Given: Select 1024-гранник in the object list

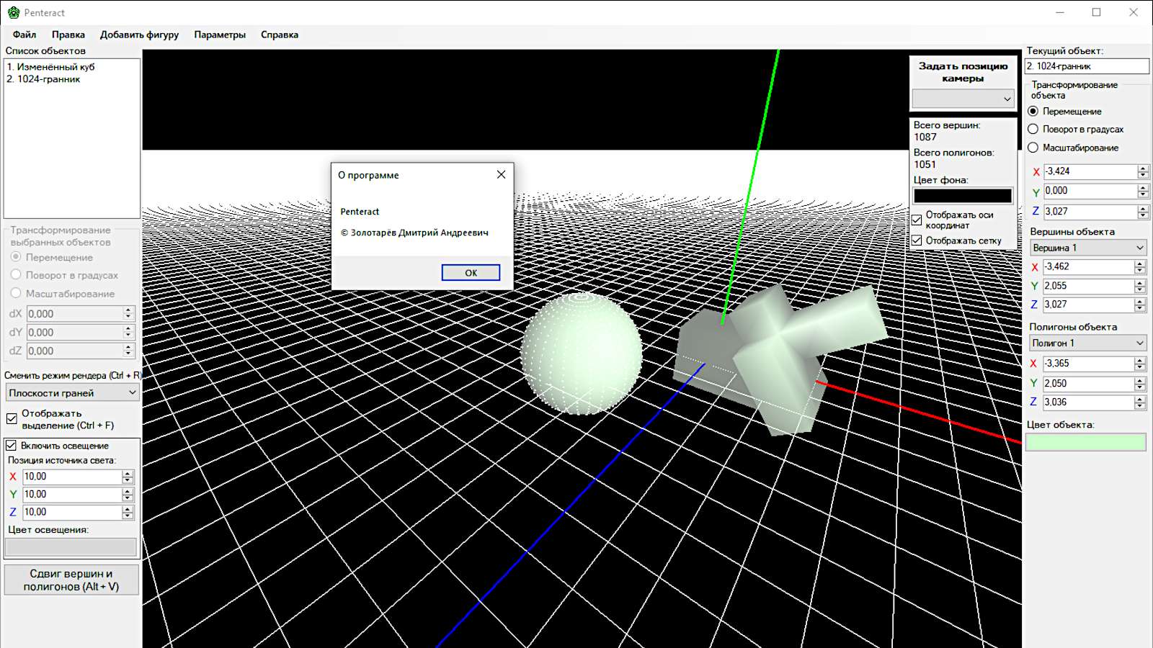Looking at the screenshot, I should click(x=48, y=79).
